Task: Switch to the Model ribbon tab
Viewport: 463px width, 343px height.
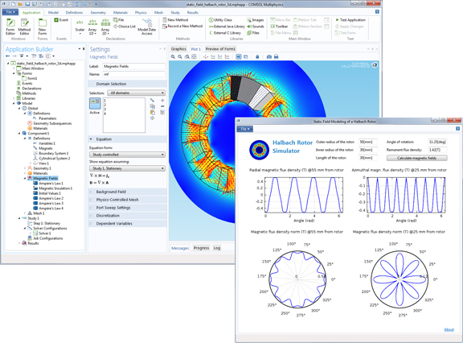Action: coord(53,13)
